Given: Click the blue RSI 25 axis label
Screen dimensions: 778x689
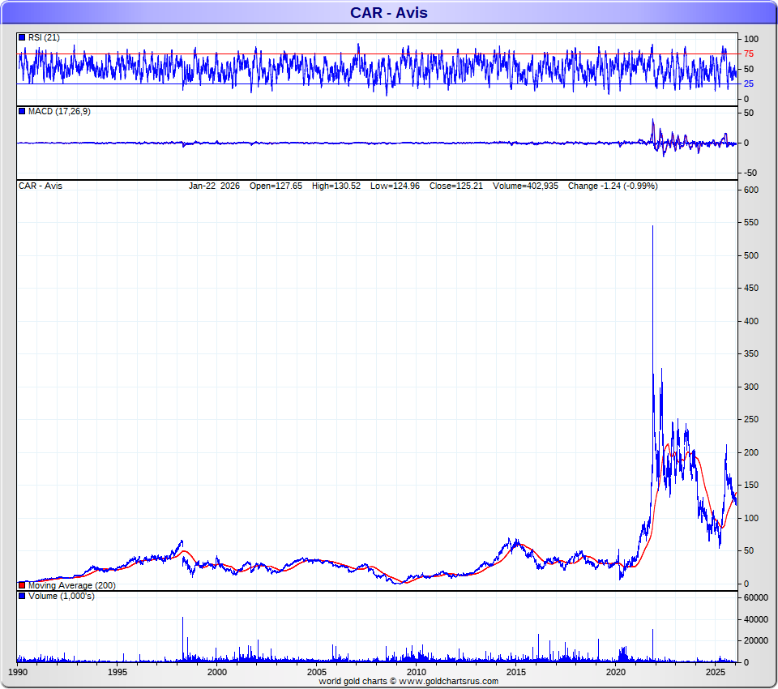Looking at the screenshot, I should [x=749, y=83].
